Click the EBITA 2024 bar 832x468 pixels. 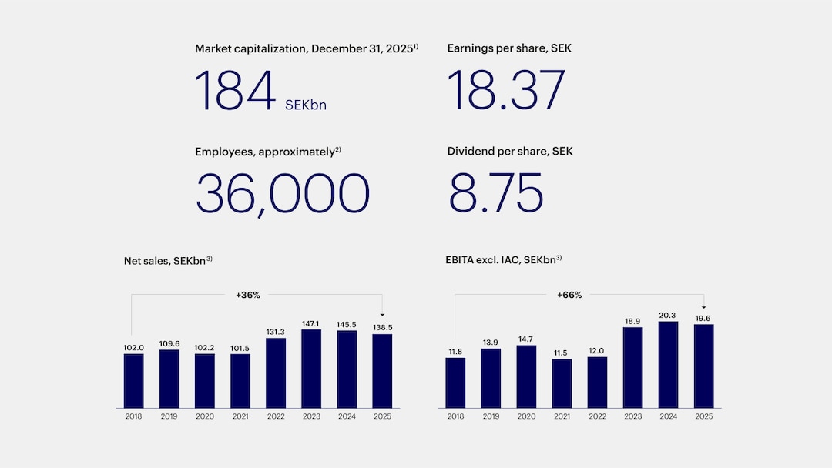pyautogui.click(x=668, y=364)
